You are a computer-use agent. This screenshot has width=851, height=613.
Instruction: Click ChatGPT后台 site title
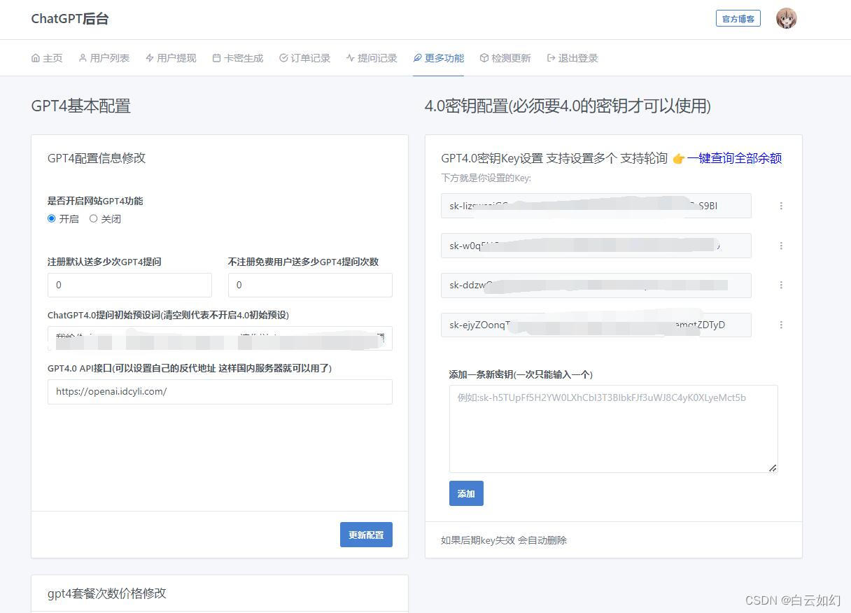pyautogui.click(x=70, y=19)
